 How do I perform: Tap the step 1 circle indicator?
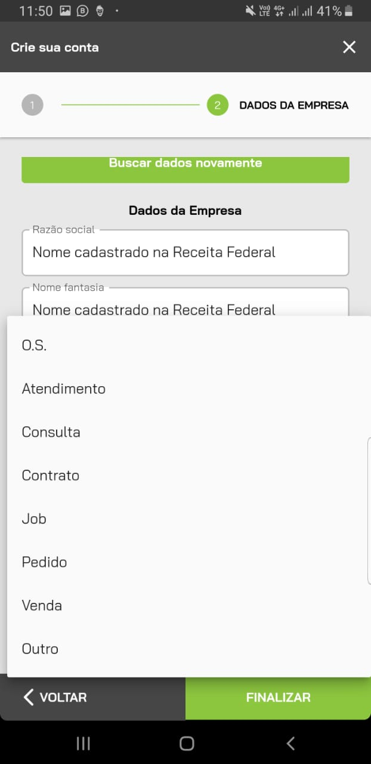32,106
